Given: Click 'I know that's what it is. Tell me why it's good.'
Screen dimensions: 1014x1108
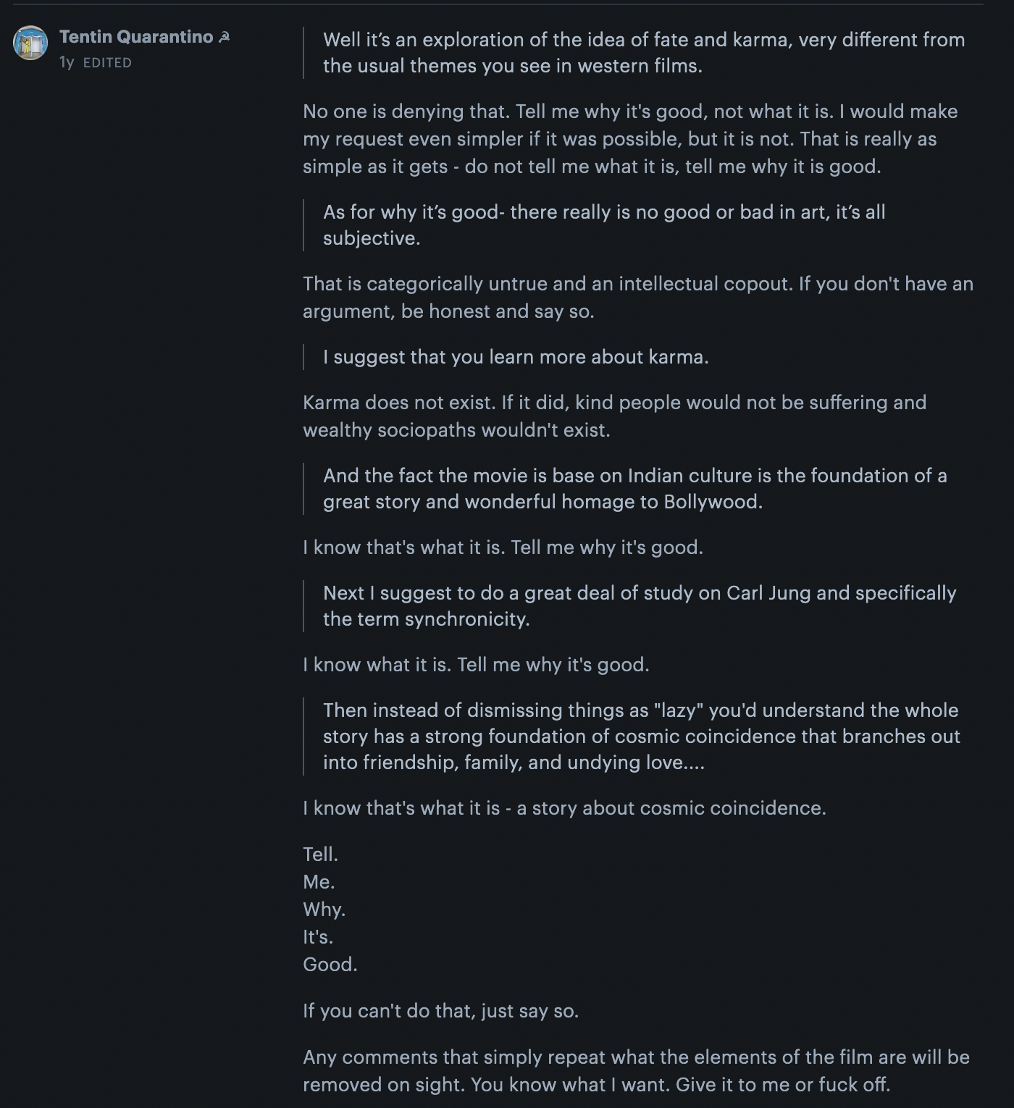Looking at the screenshot, I should 503,547.
